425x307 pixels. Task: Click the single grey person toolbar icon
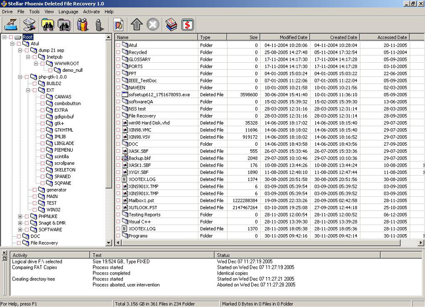click(99, 24)
